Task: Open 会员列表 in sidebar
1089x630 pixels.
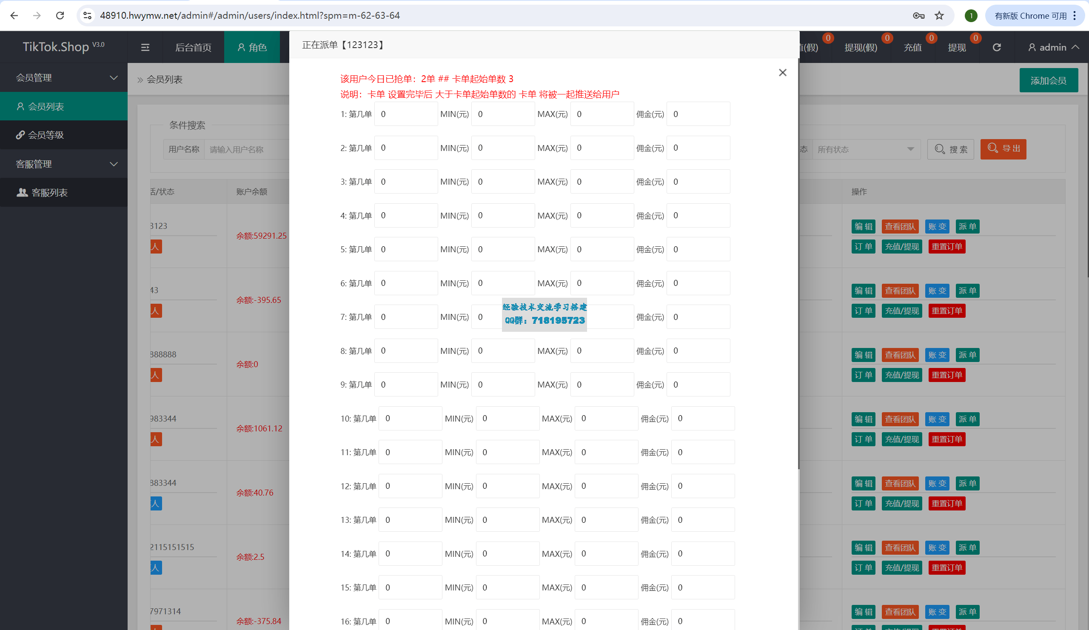Action: [64, 106]
